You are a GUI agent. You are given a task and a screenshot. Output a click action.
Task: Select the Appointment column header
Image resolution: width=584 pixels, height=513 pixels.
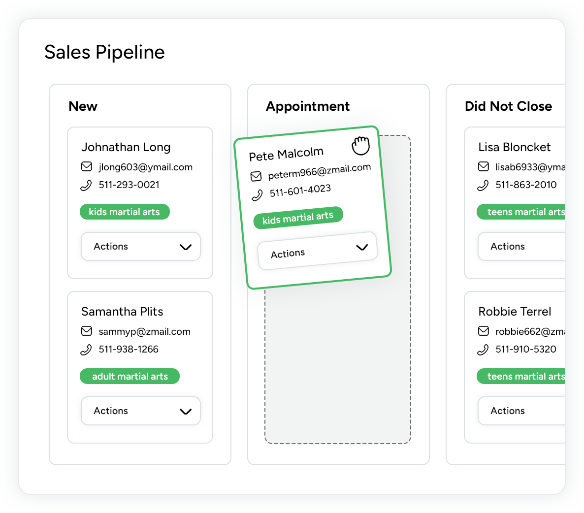[308, 106]
